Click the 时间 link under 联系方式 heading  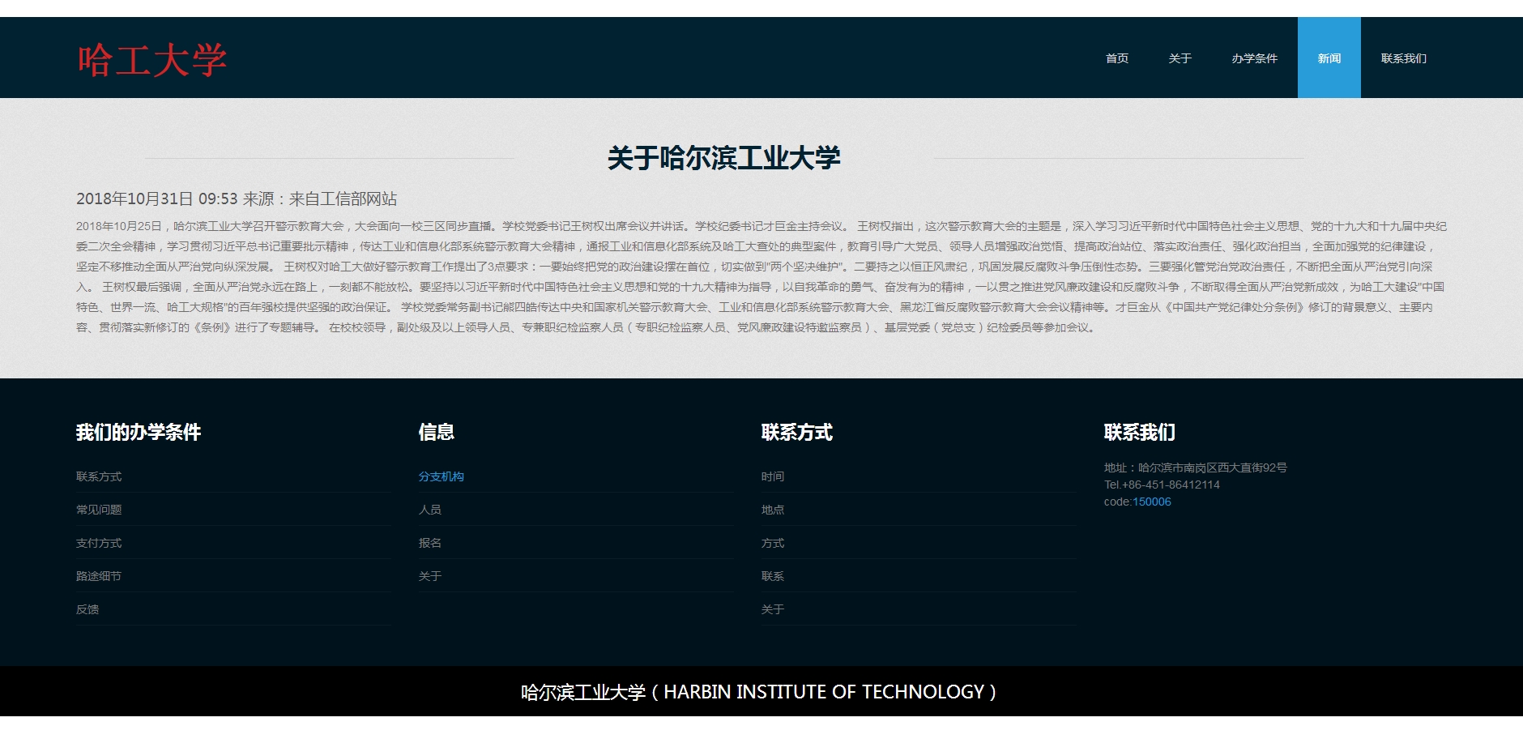point(772,476)
